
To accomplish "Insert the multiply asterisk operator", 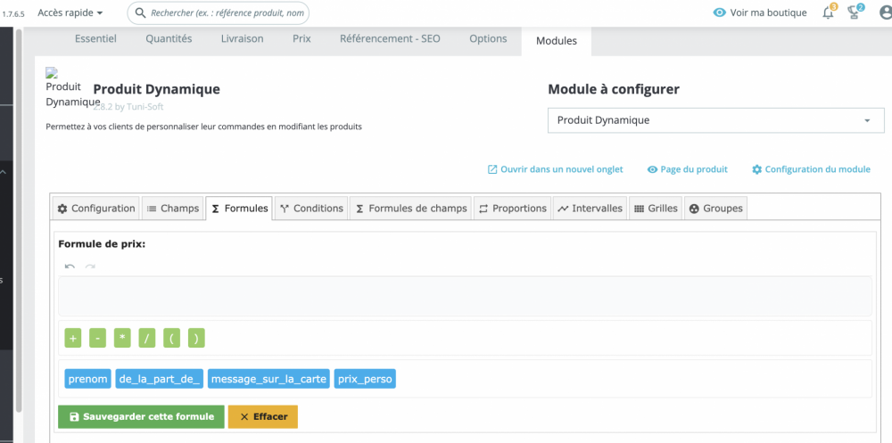I will pos(122,338).
